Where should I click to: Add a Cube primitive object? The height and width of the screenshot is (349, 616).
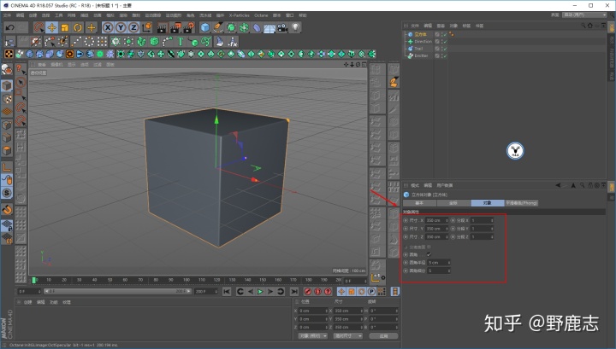[204, 27]
